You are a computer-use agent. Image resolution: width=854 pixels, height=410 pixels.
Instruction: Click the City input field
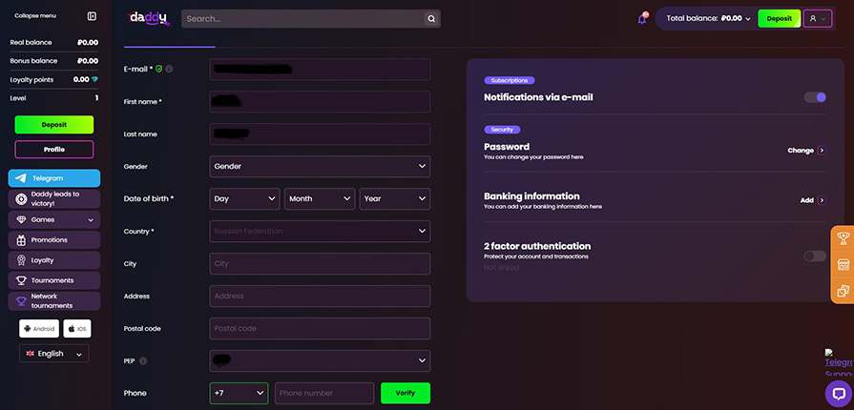point(320,264)
